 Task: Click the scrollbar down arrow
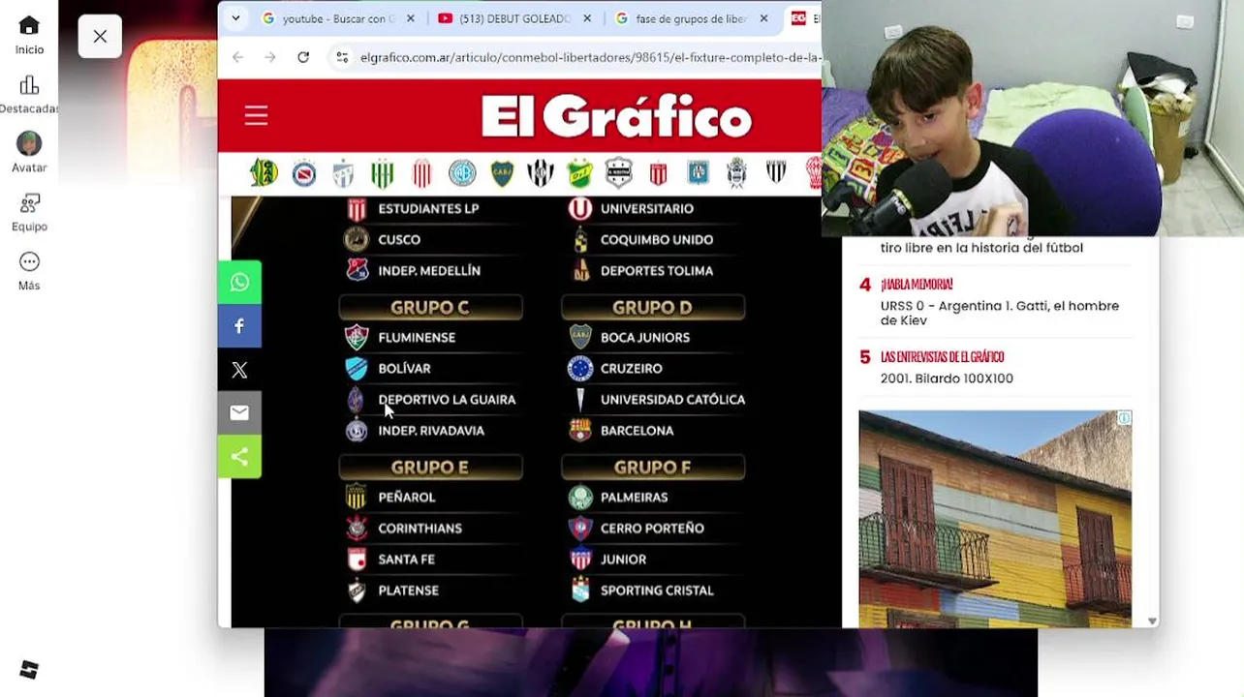tap(1152, 621)
